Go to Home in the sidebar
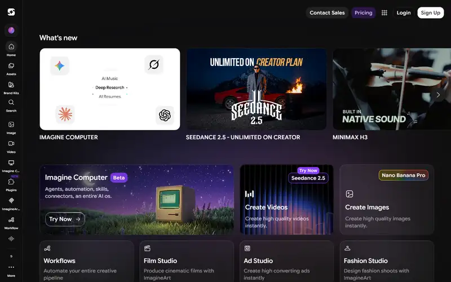 (x=11, y=49)
